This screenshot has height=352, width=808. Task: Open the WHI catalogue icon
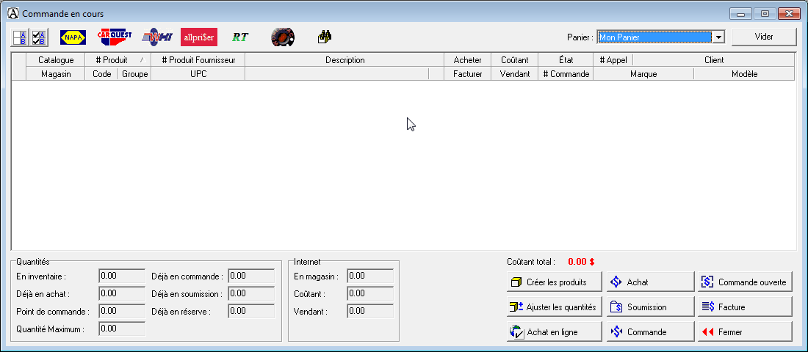pyautogui.click(x=156, y=37)
